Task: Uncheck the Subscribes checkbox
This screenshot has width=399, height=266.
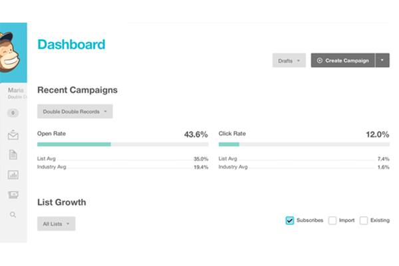Action: click(290, 220)
